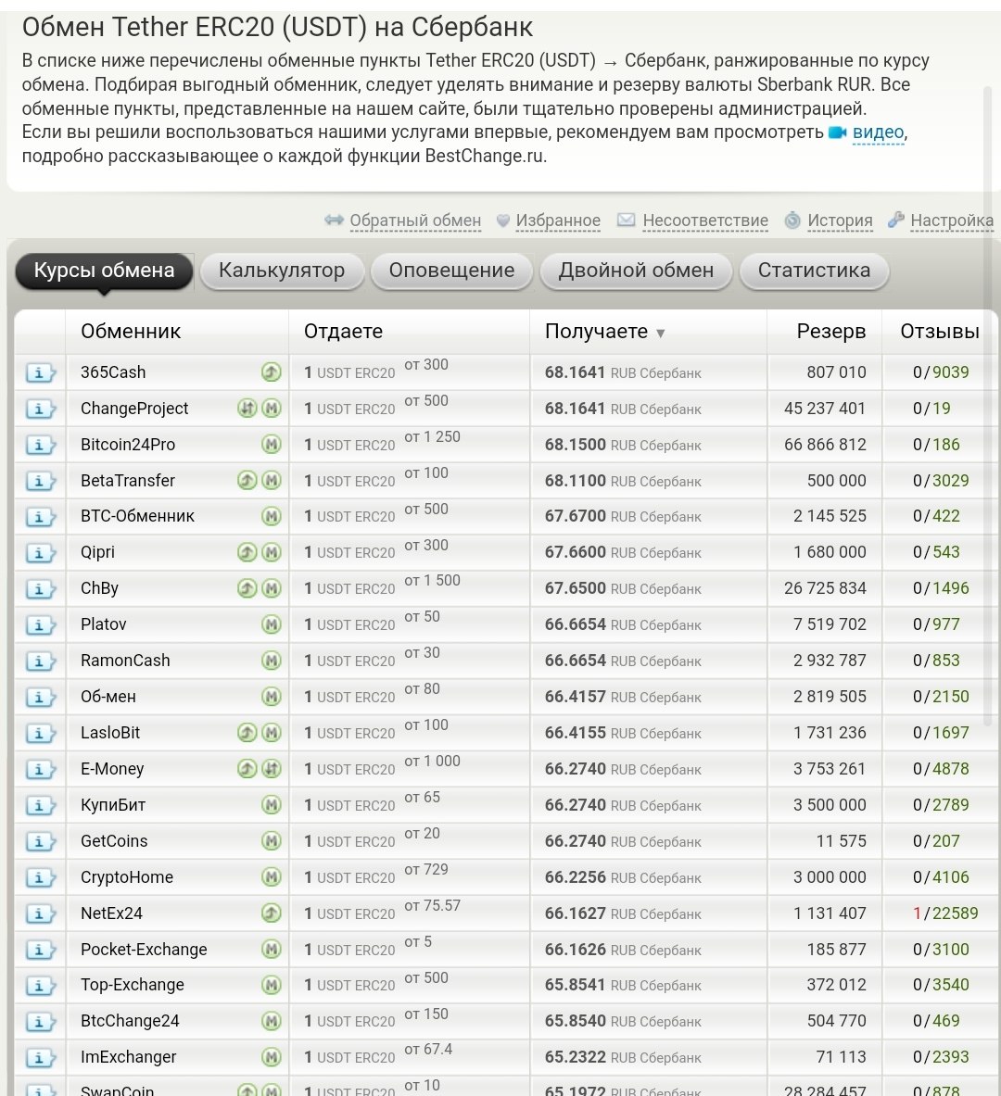Open info icon for 365Cash exchanger
This screenshot has width=1001, height=1096.
40,372
